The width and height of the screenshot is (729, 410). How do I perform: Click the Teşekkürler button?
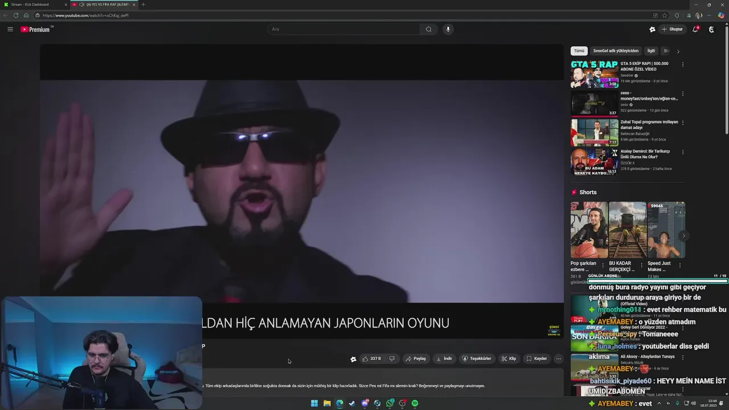click(x=477, y=359)
